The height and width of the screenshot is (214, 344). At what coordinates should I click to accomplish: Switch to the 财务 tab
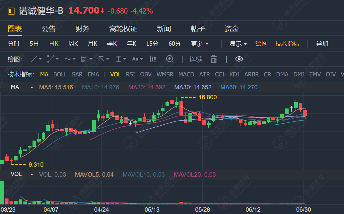82,29
